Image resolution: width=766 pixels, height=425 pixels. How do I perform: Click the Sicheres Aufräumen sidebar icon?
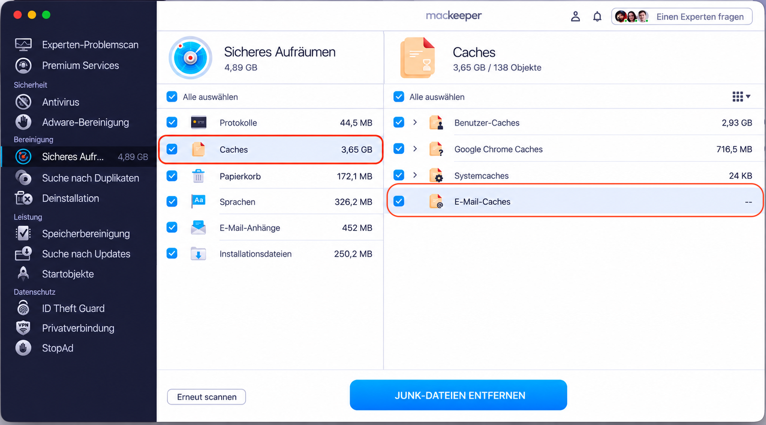click(23, 157)
